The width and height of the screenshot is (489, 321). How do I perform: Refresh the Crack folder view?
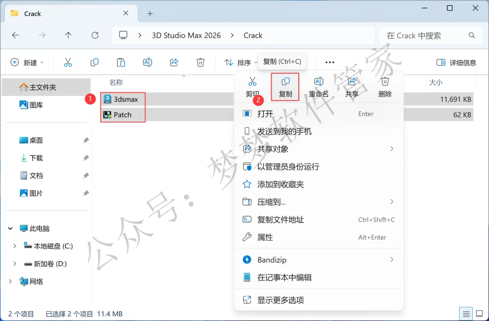[95, 35]
